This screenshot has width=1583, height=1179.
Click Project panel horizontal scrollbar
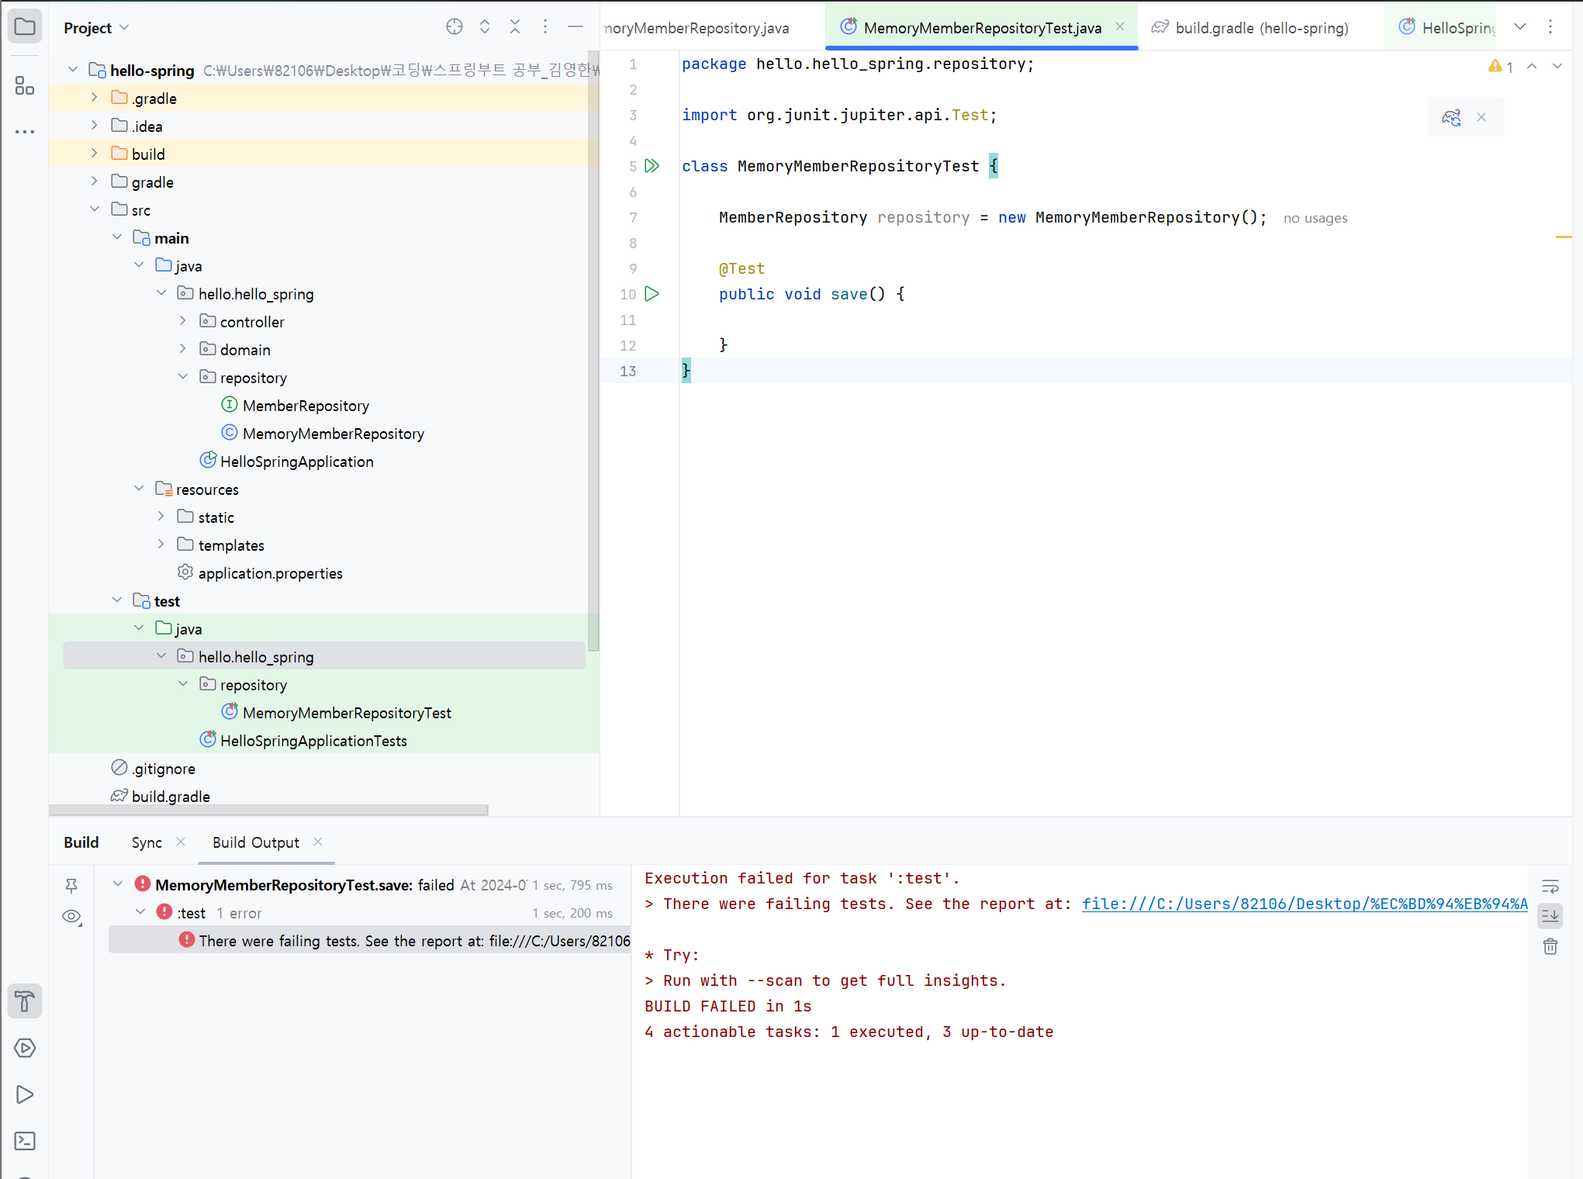click(x=268, y=810)
